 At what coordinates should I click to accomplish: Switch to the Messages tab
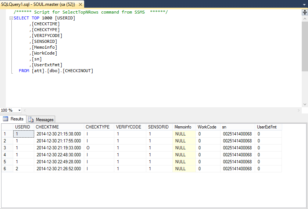tap(41, 119)
